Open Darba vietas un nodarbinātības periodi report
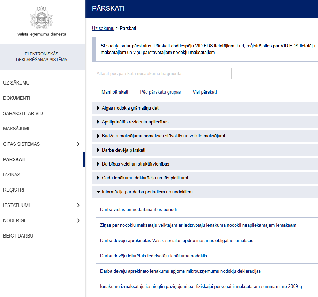The height and width of the screenshot is (297, 318). [138, 210]
